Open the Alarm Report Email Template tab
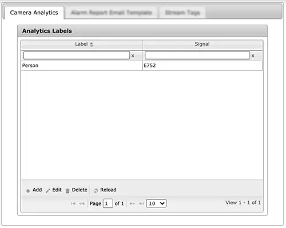Viewport: 286px width, 228px height. pos(112,13)
